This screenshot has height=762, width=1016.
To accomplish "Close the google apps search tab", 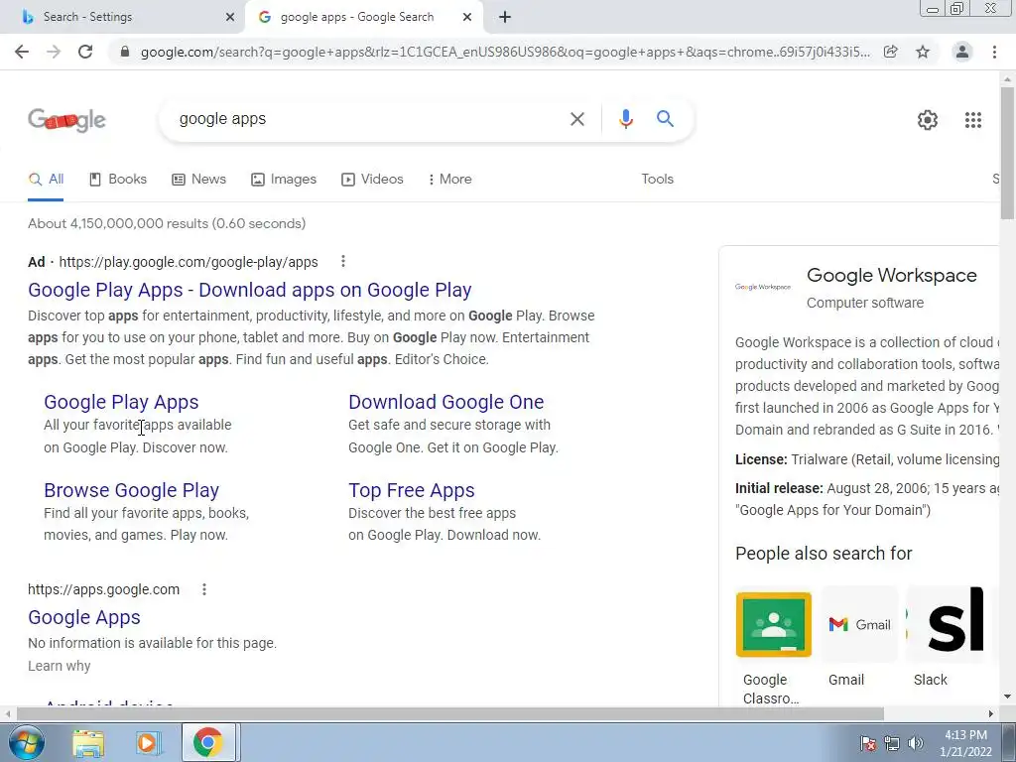I will pos(467,17).
